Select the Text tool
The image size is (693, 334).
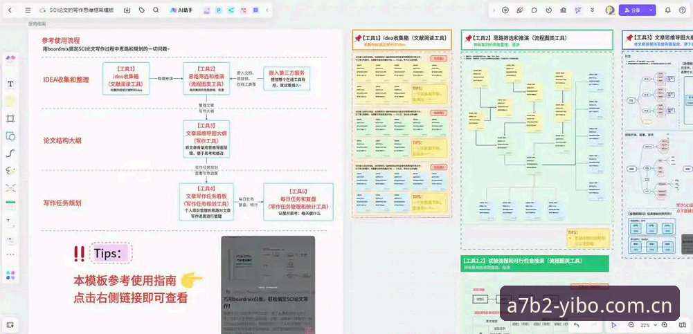(x=10, y=84)
